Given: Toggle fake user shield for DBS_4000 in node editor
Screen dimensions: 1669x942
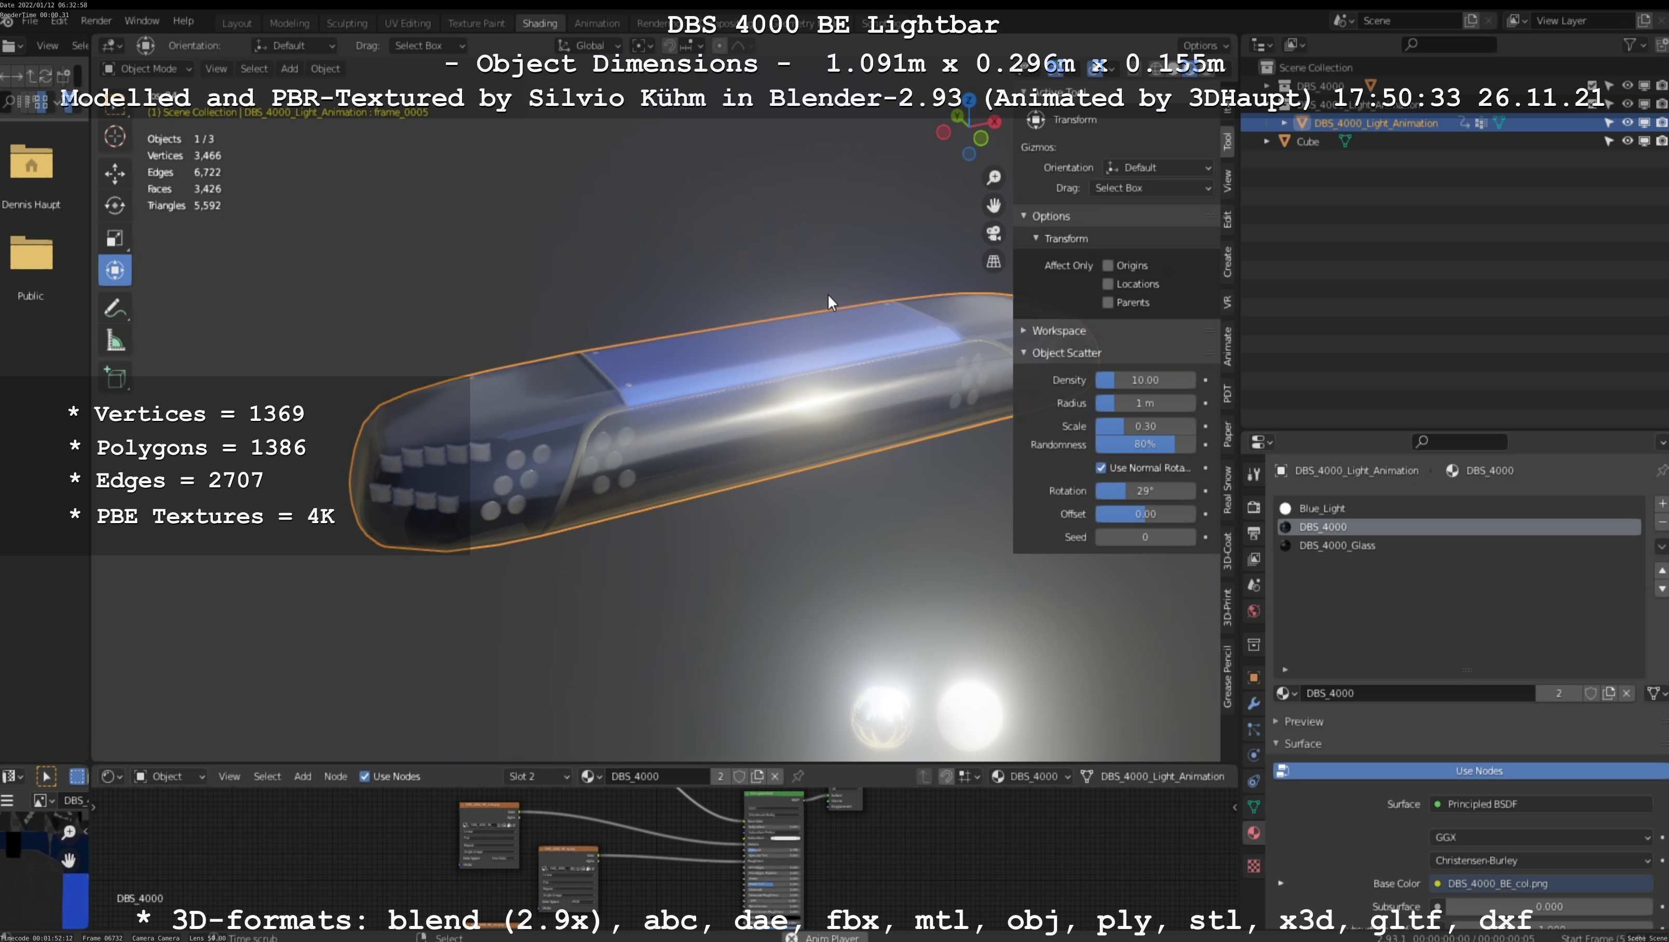Looking at the screenshot, I should click(739, 775).
